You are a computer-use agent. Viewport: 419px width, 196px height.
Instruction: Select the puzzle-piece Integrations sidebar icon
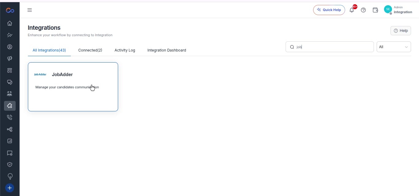coord(10,106)
